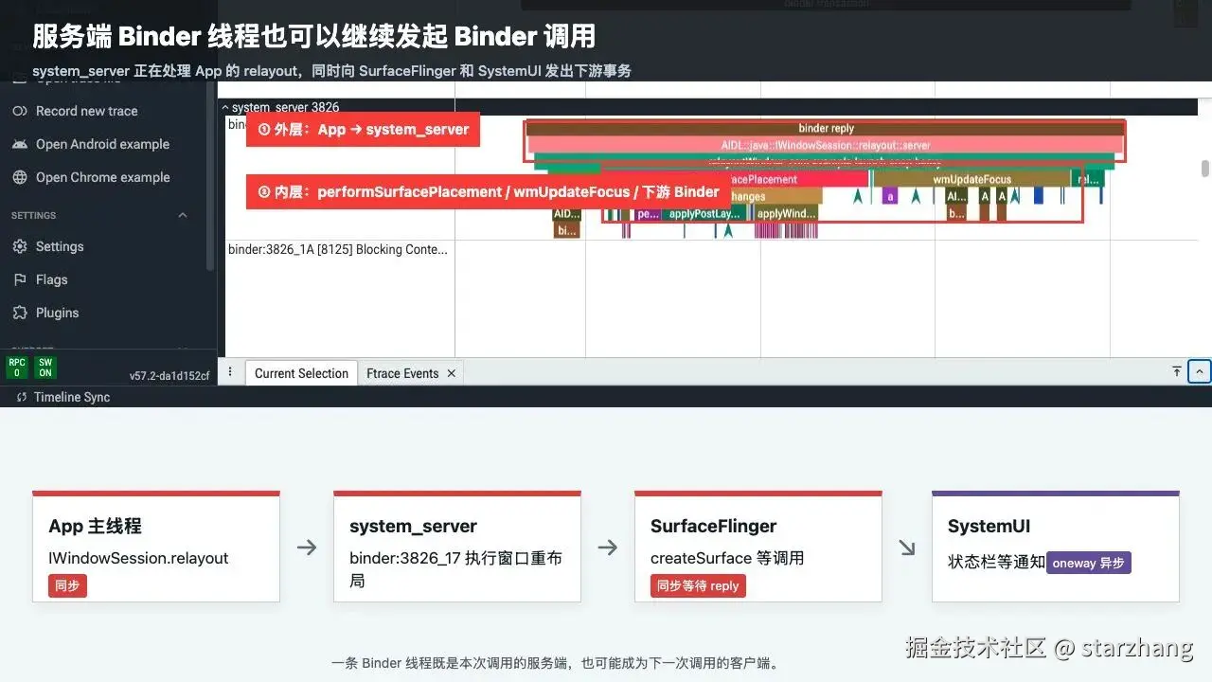This screenshot has height=682, width=1212.
Task: Click the move-panel-to-top arrow icon
Action: tap(1177, 371)
